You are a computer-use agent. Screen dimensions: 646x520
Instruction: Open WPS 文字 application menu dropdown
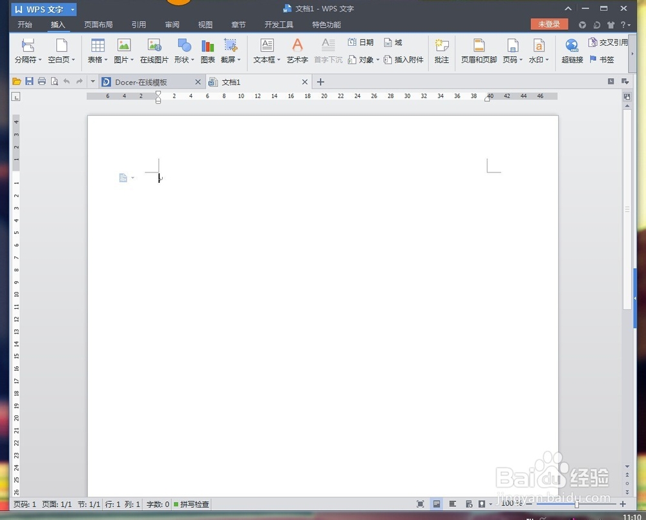72,9
